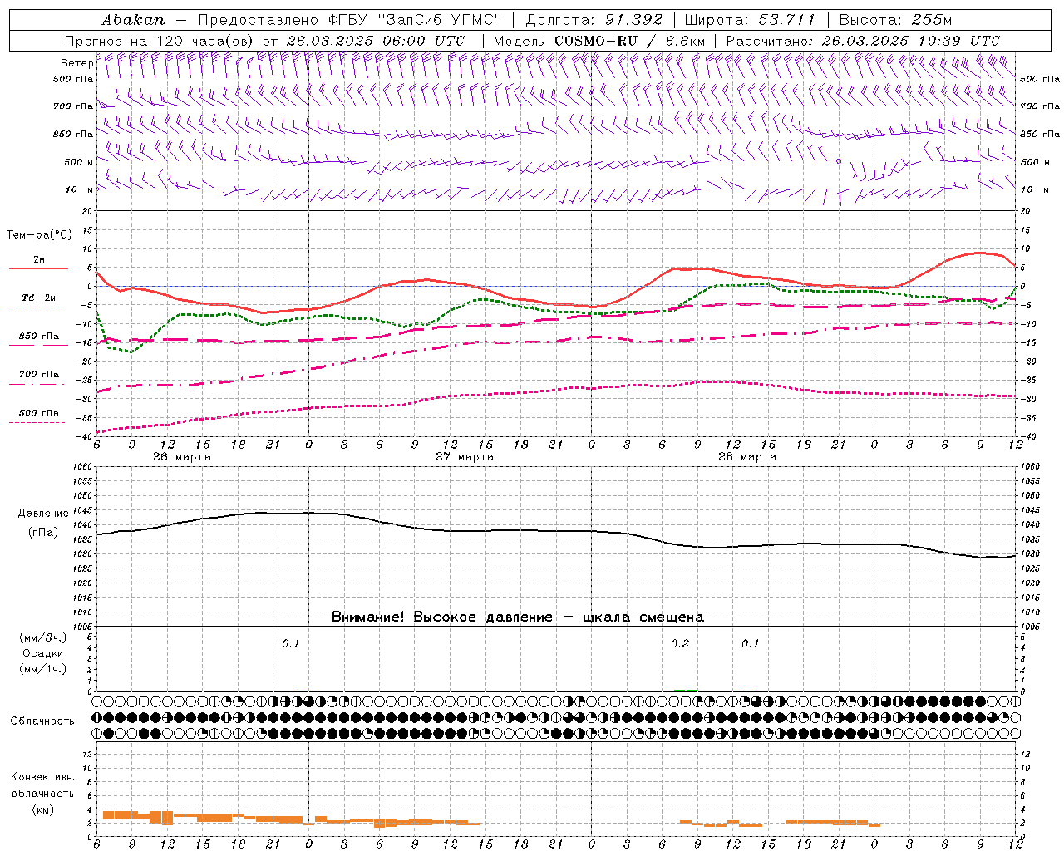
Task: Click the "Ветер" wind panel label
Action: pos(76,63)
